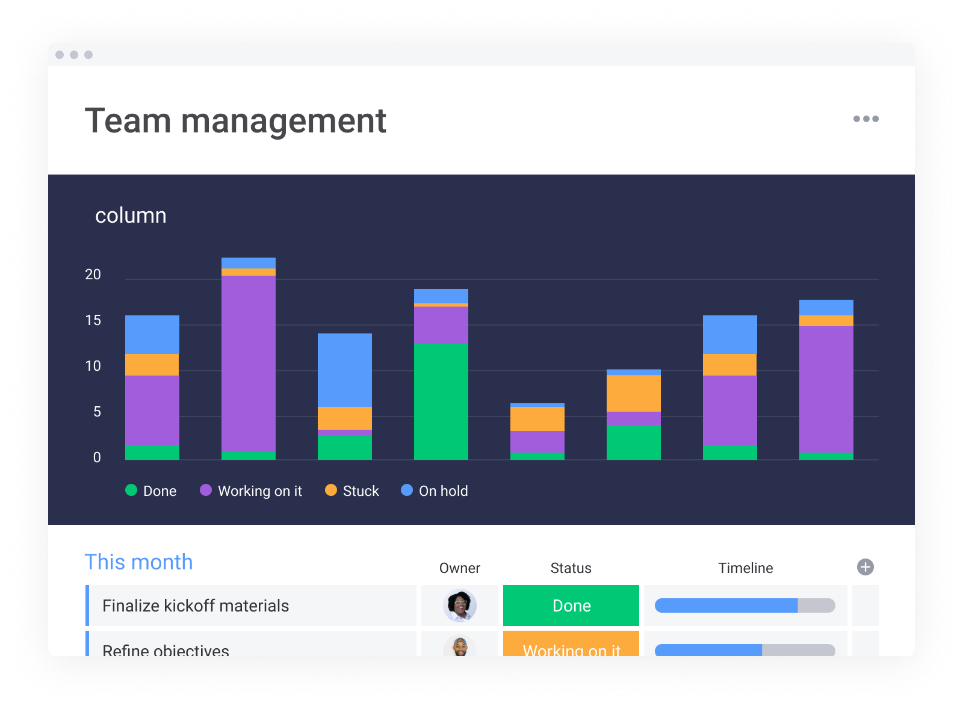Click the plus icon to add a column
This screenshot has height=709, width=963.
[865, 566]
